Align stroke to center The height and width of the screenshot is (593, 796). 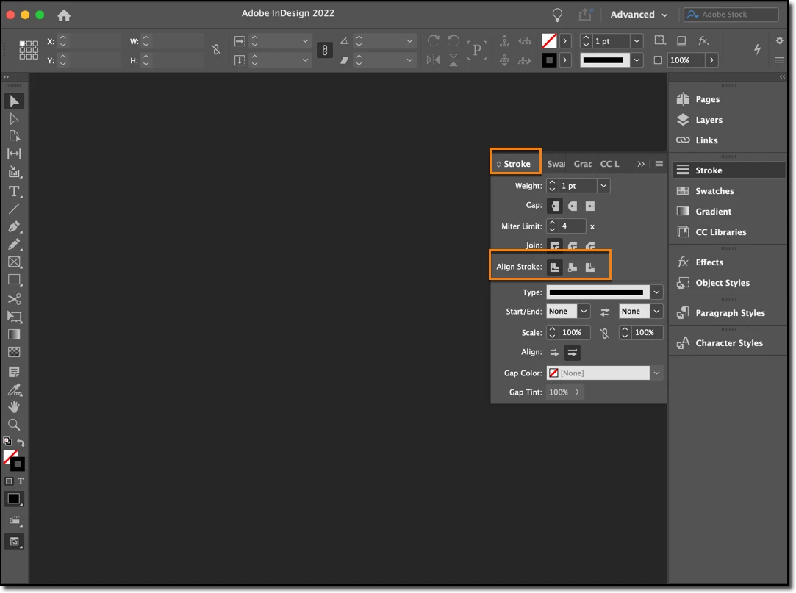[555, 267]
